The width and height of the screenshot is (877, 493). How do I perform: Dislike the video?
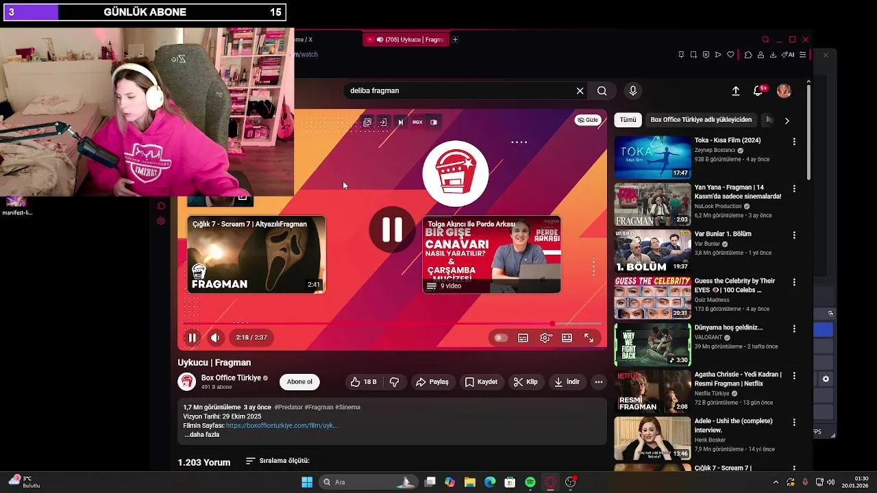(394, 382)
